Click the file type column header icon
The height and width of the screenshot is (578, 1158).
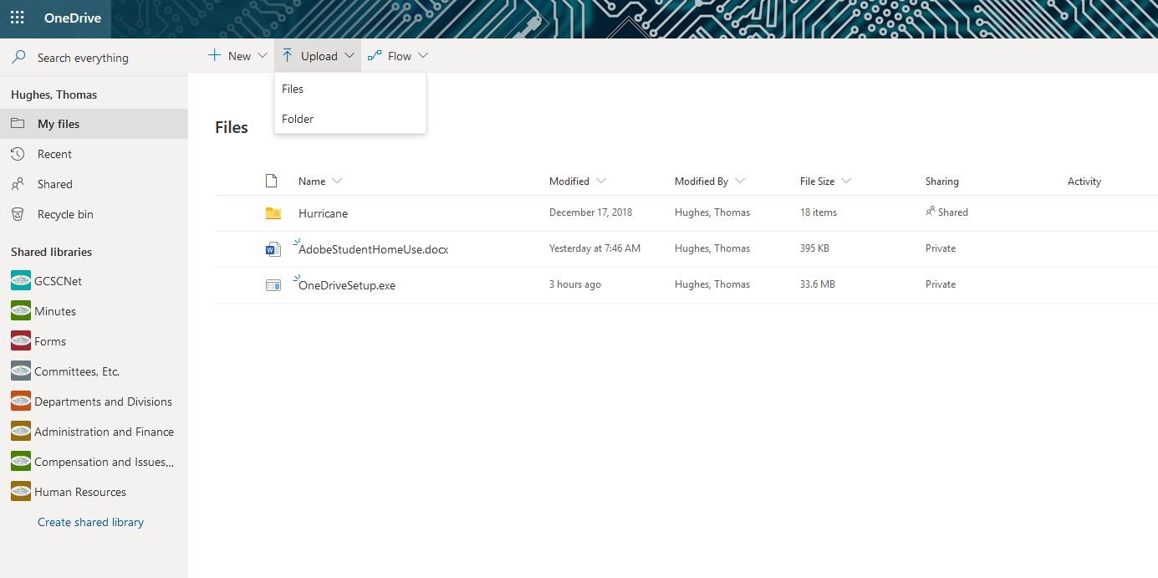271,181
